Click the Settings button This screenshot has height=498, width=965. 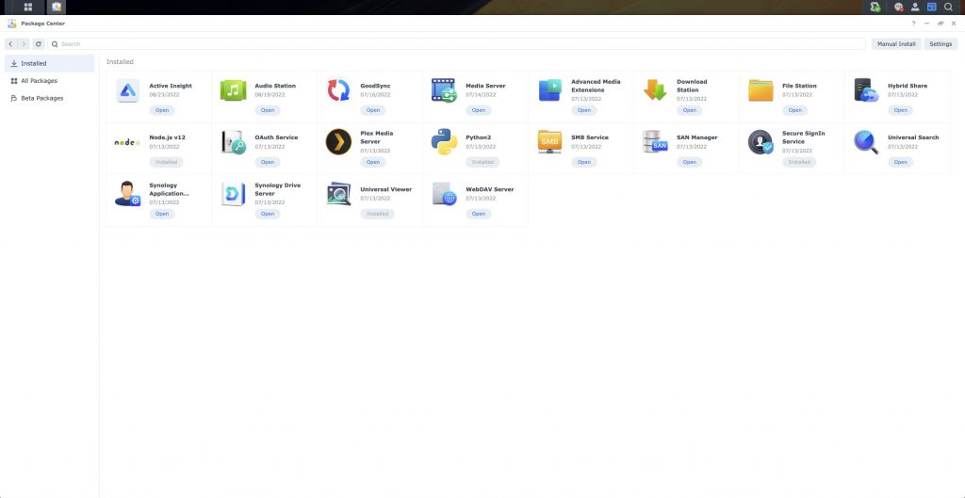[940, 44]
